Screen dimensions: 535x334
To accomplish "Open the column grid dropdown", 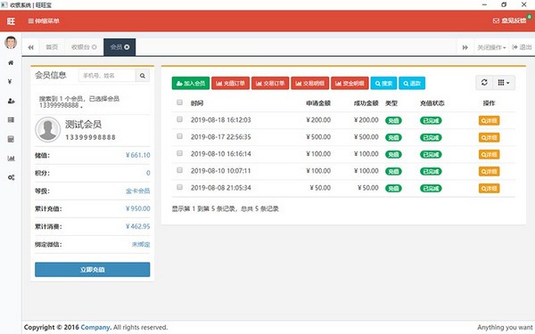I will click(x=504, y=83).
